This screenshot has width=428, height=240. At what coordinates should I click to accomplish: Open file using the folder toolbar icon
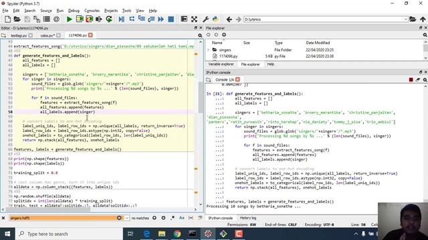17,19
